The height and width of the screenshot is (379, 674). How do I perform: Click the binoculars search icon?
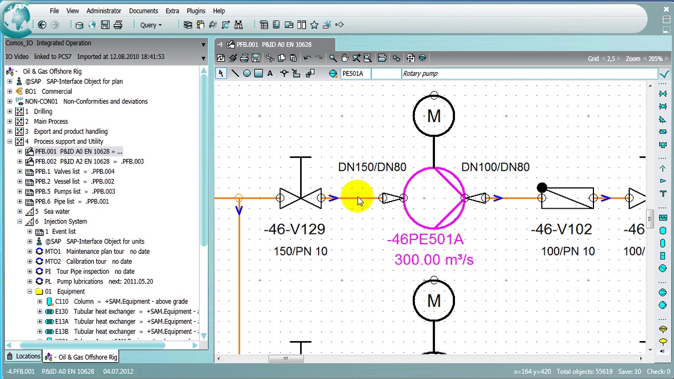[239, 25]
